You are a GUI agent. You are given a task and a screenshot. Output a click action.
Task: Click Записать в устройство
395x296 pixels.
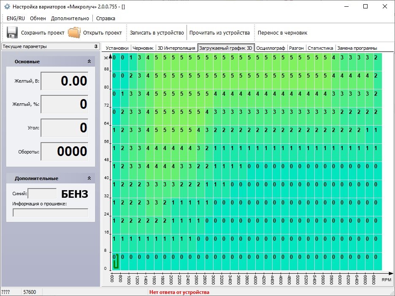[157, 33]
